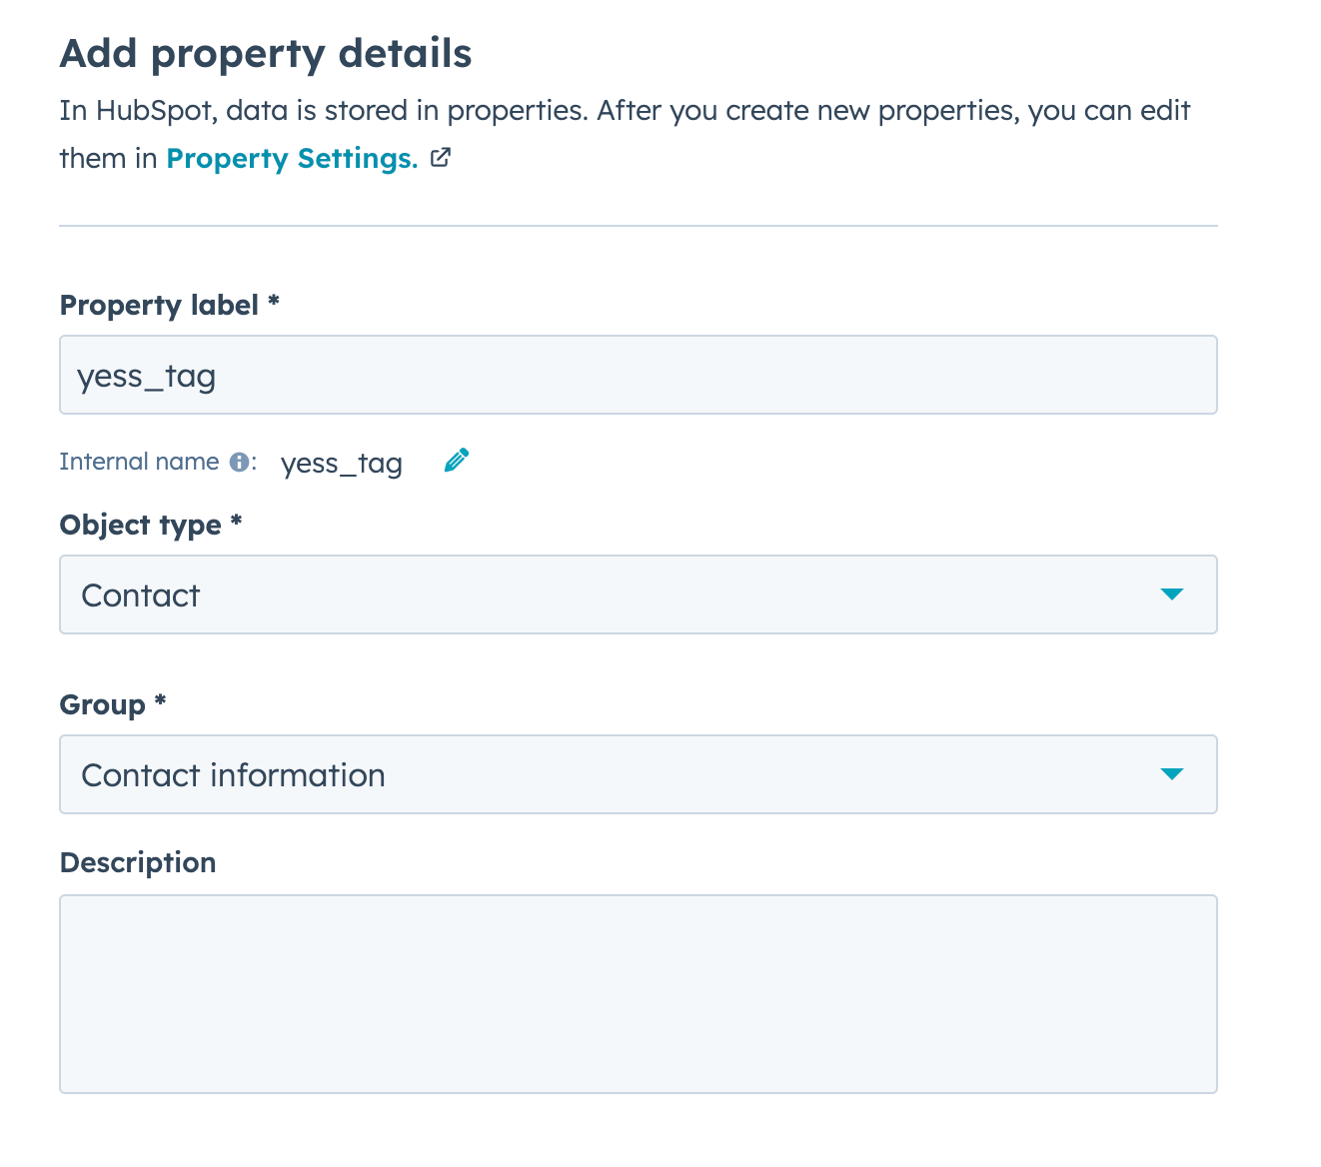
Task: Open the Property Settings link
Action: [291, 159]
